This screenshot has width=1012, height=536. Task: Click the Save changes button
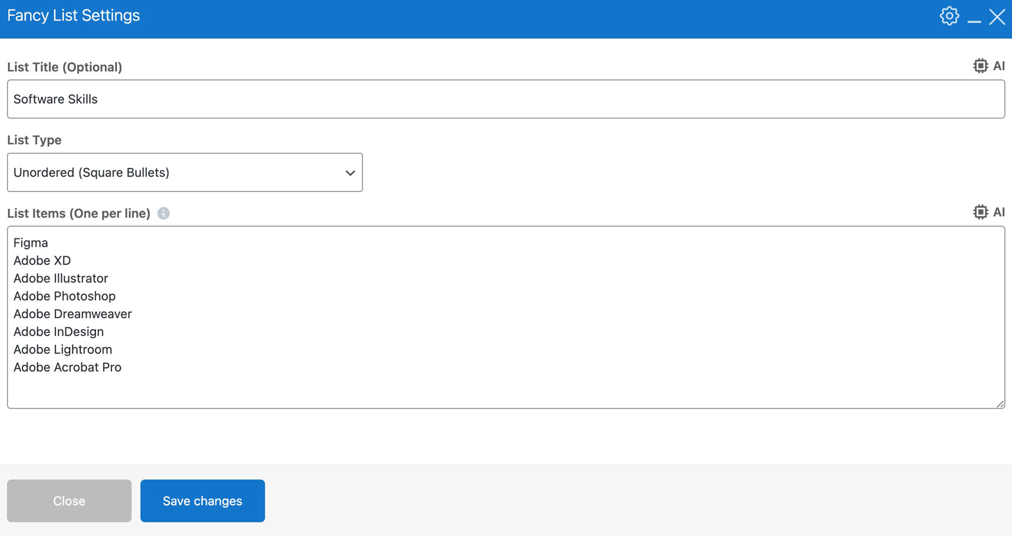point(202,501)
